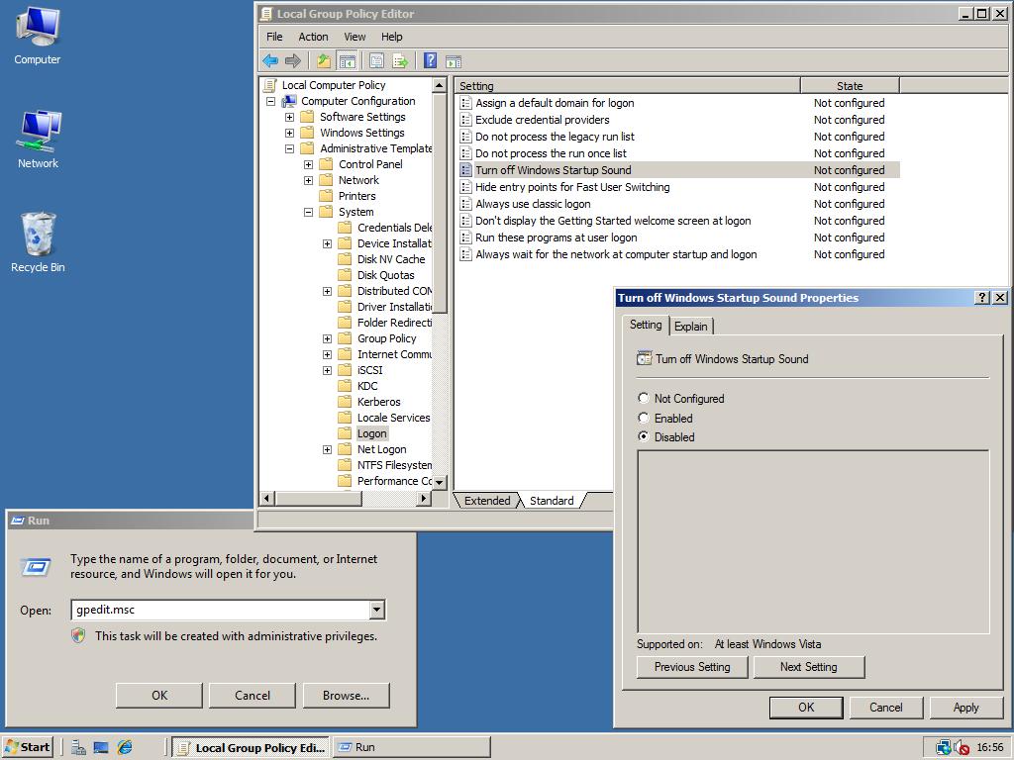Click the Start button
The image size is (1014, 760).
[x=27, y=747]
